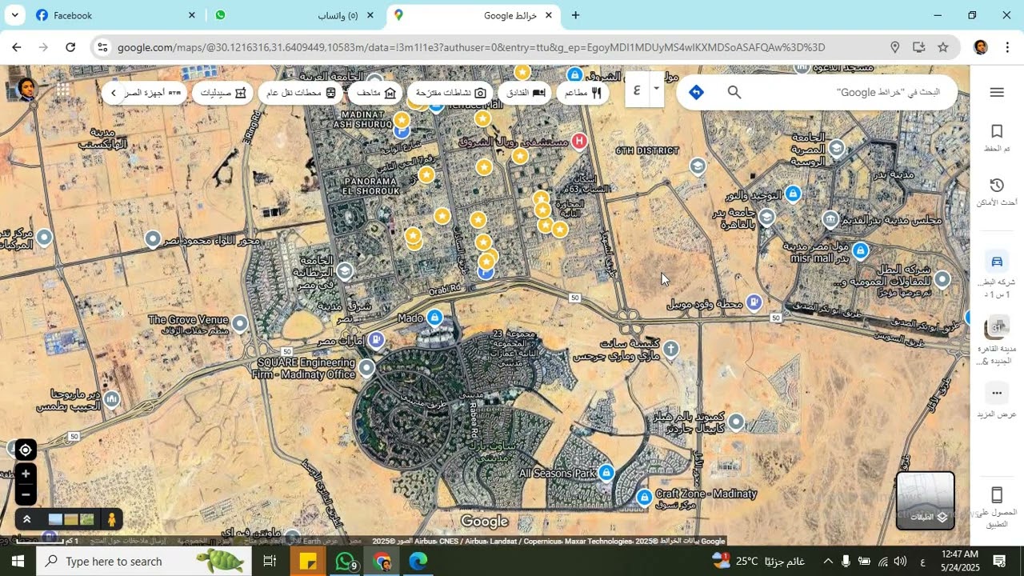
Task: Bookmark this page with the star
Action: click(x=943, y=47)
